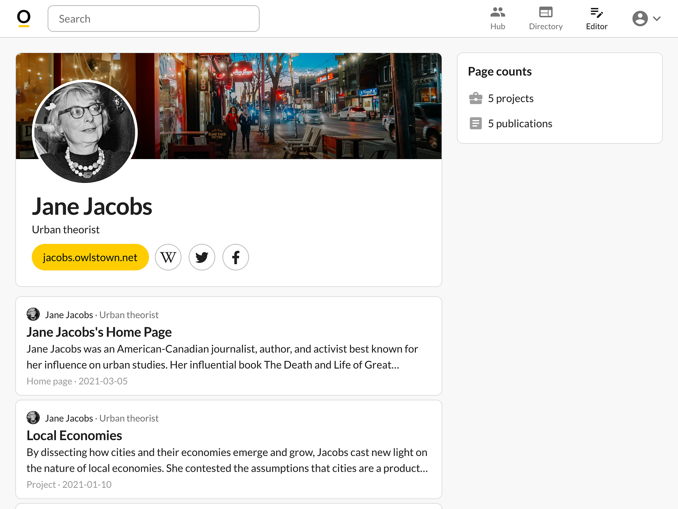Open the 5 publications link
678x509 pixels.
pos(520,123)
